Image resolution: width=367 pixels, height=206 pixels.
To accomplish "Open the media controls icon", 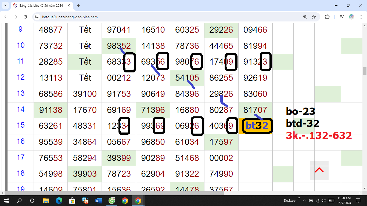I will 341,17.
